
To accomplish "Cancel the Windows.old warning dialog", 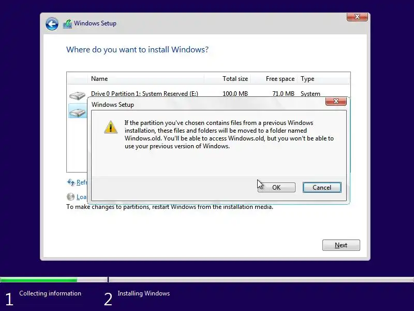I will [322, 188].
